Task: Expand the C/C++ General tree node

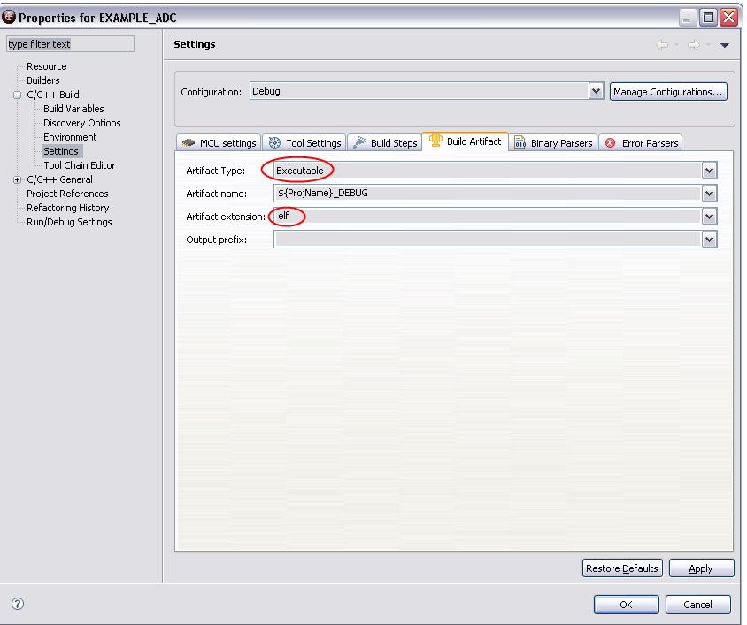Action: pyautogui.click(x=17, y=180)
